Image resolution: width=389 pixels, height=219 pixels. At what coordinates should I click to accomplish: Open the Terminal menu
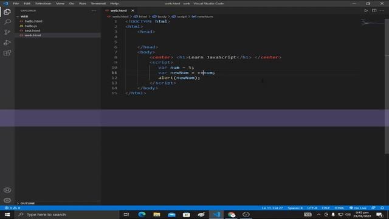[98, 4]
